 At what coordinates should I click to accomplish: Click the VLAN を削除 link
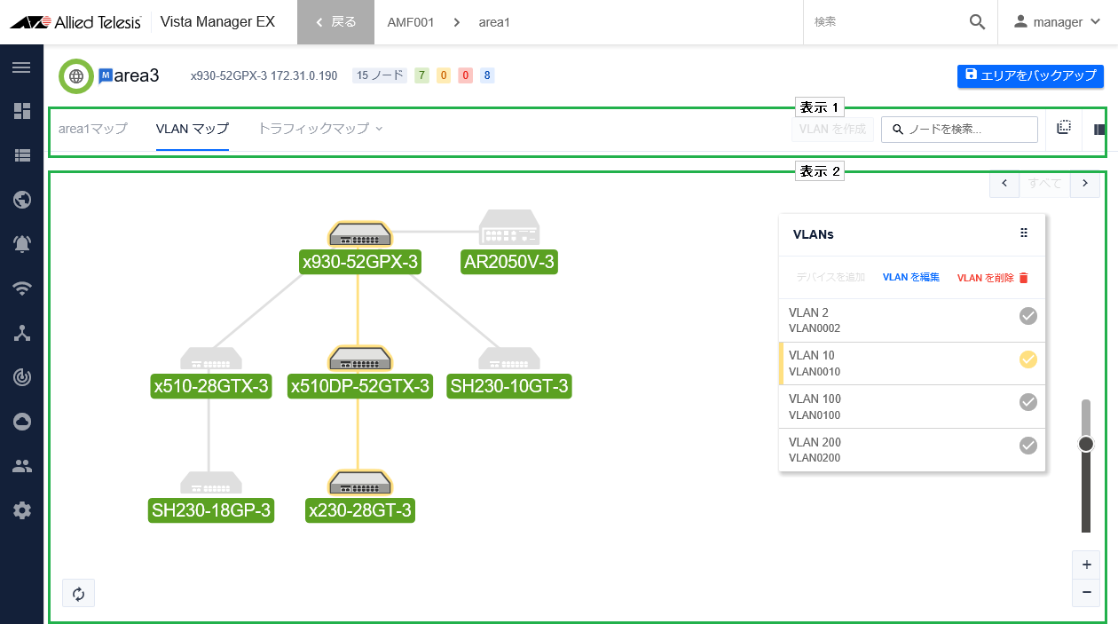pos(993,278)
